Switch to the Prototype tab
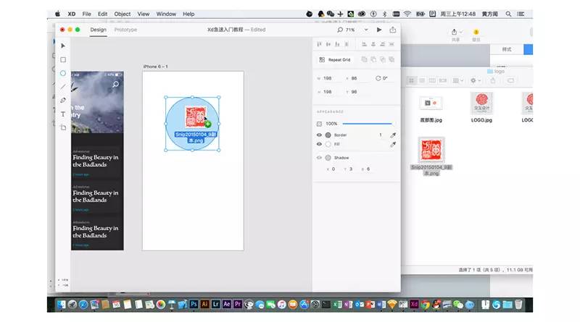Screen dimensions: 580x322 click(x=125, y=30)
